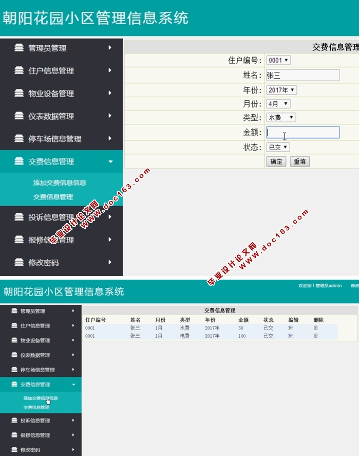Image resolution: width=359 pixels, height=456 pixels.
Task: Click amount cell 30 in table
Action: point(241,328)
